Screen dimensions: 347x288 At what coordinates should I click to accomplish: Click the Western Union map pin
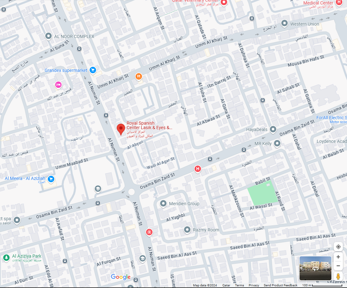pos(284,23)
